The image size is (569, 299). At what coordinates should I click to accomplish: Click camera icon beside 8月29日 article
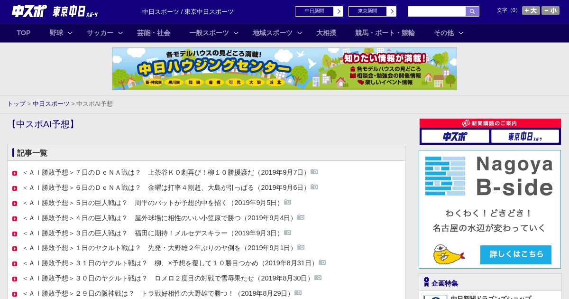(298, 293)
